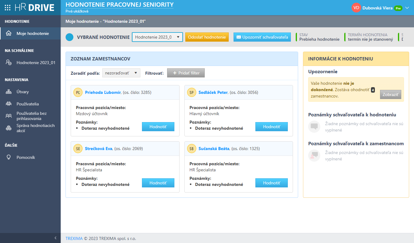414x243 pixels.
Task: Open the apps grid menu icon
Action: (x=8, y=8)
